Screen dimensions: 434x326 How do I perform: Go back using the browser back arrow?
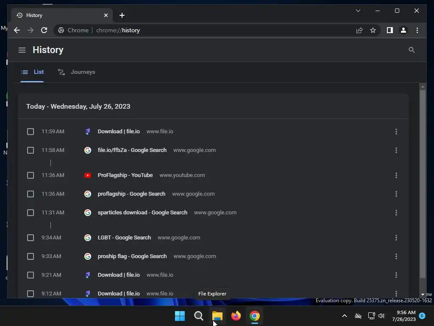point(17,30)
